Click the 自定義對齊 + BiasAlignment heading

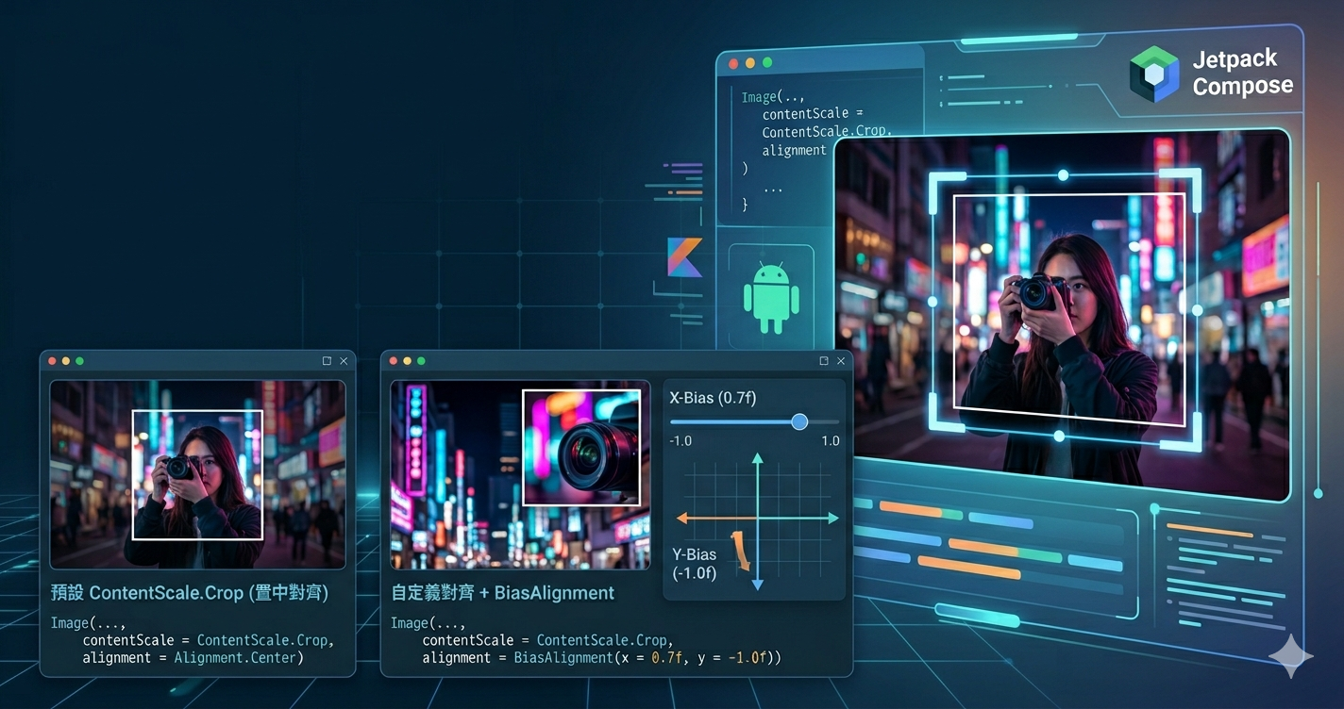[x=502, y=593]
